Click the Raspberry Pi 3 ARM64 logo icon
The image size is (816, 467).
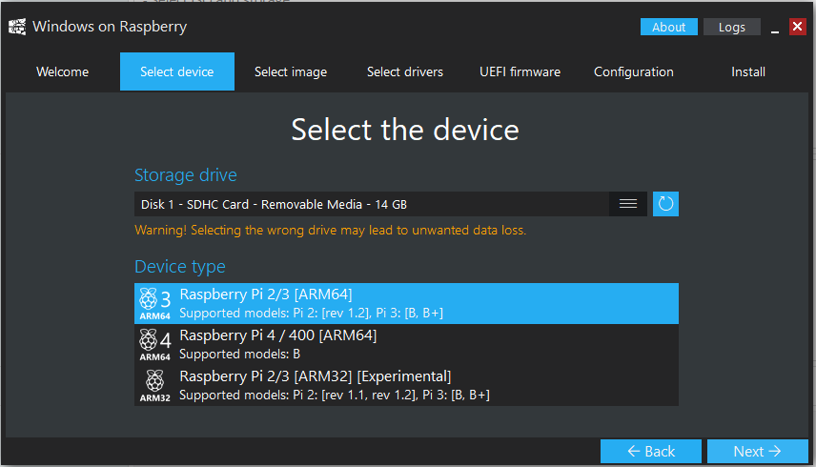(x=154, y=303)
